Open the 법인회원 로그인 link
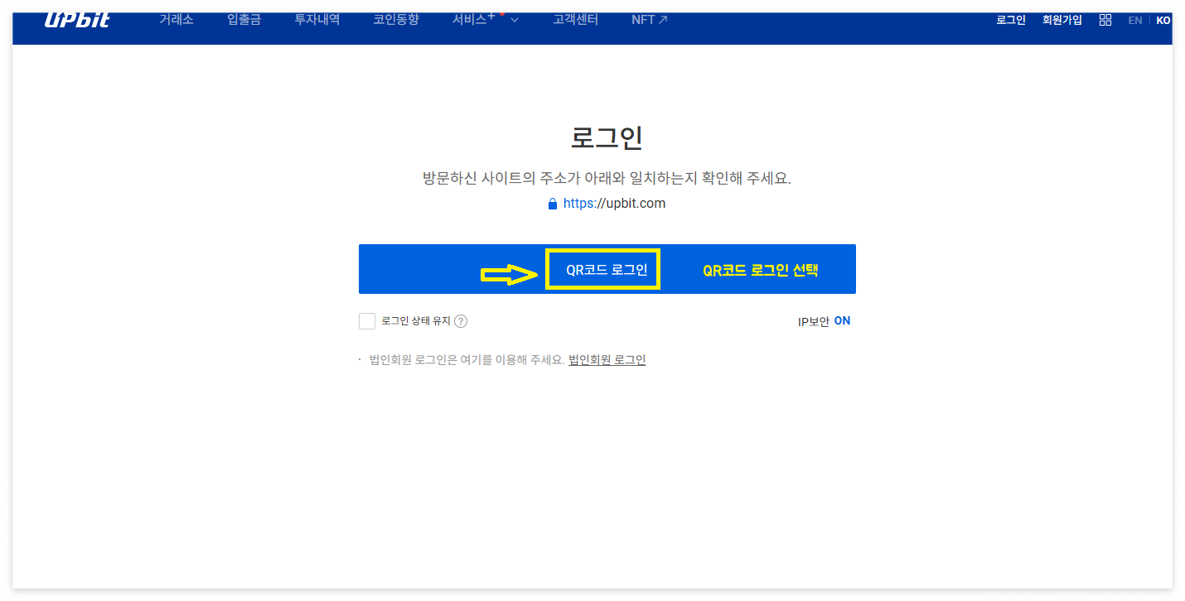This screenshot has width=1185, height=601. tap(607, 359)
